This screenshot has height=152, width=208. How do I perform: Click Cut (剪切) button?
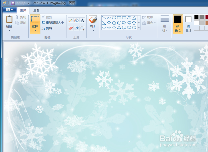click(x=21, y=17)
